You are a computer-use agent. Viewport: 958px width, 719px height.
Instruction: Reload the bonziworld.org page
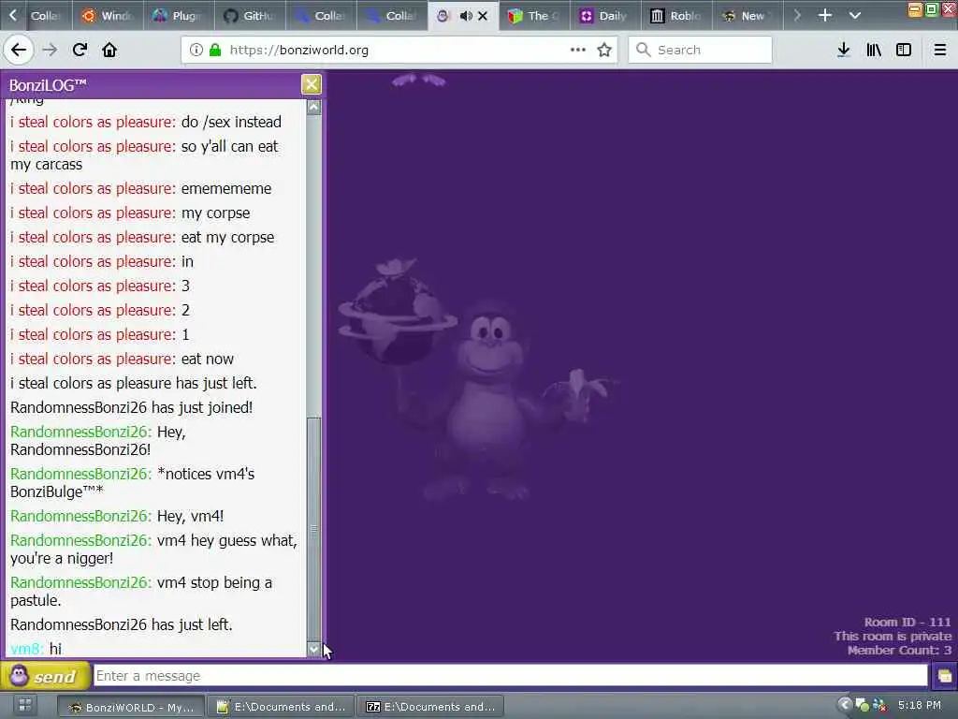(x=80, y=51)
